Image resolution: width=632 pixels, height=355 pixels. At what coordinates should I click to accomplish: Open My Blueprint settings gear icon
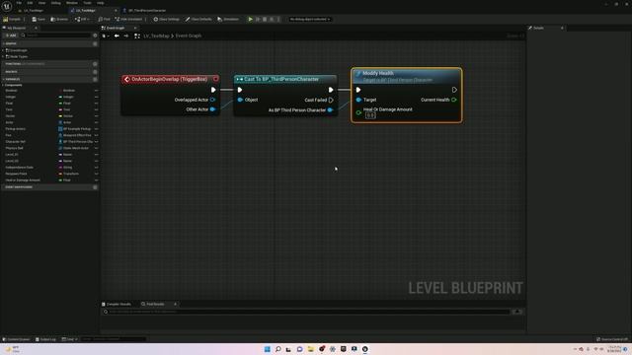pos(95,35)
